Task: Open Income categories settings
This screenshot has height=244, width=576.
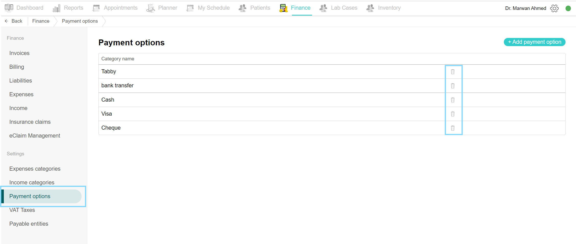Action: click(32, 183)
